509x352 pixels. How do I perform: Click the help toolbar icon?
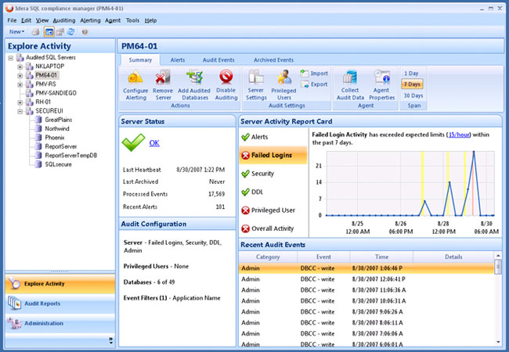[85, 32]
